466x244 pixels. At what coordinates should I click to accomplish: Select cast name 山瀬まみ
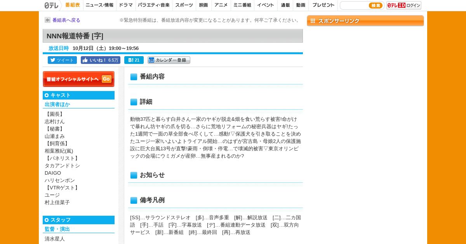(55, 136)
